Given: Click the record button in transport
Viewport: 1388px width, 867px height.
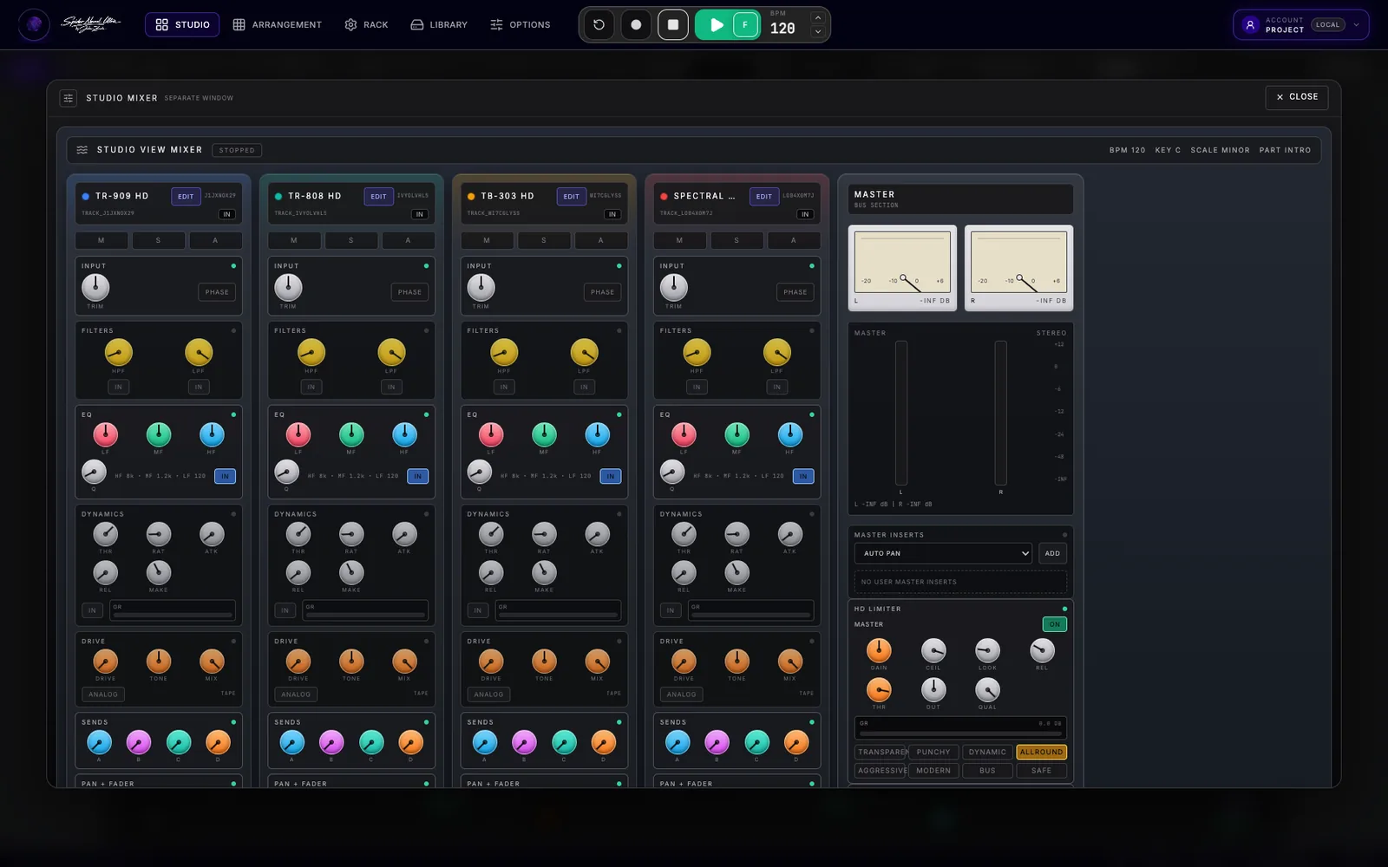Looking at the screenshot, I should point(636,25).
